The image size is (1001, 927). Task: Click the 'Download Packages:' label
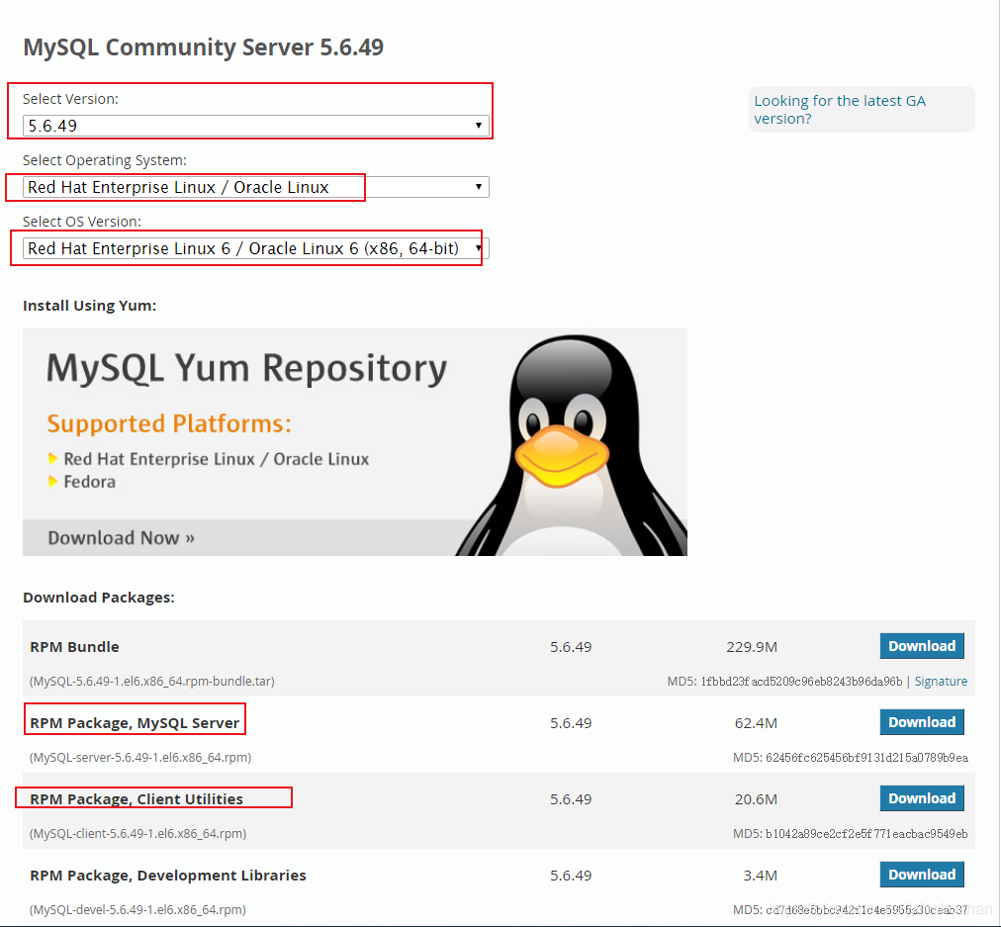pos(99,597)
